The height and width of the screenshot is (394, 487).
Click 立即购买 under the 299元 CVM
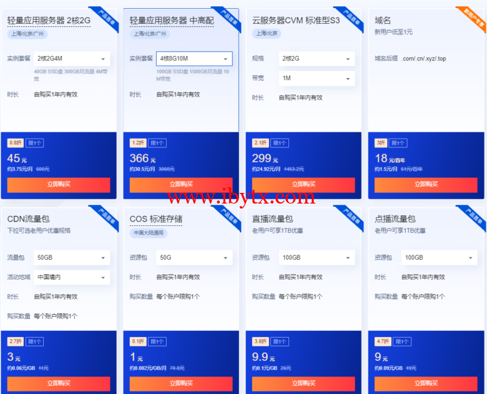pos(303,185)
